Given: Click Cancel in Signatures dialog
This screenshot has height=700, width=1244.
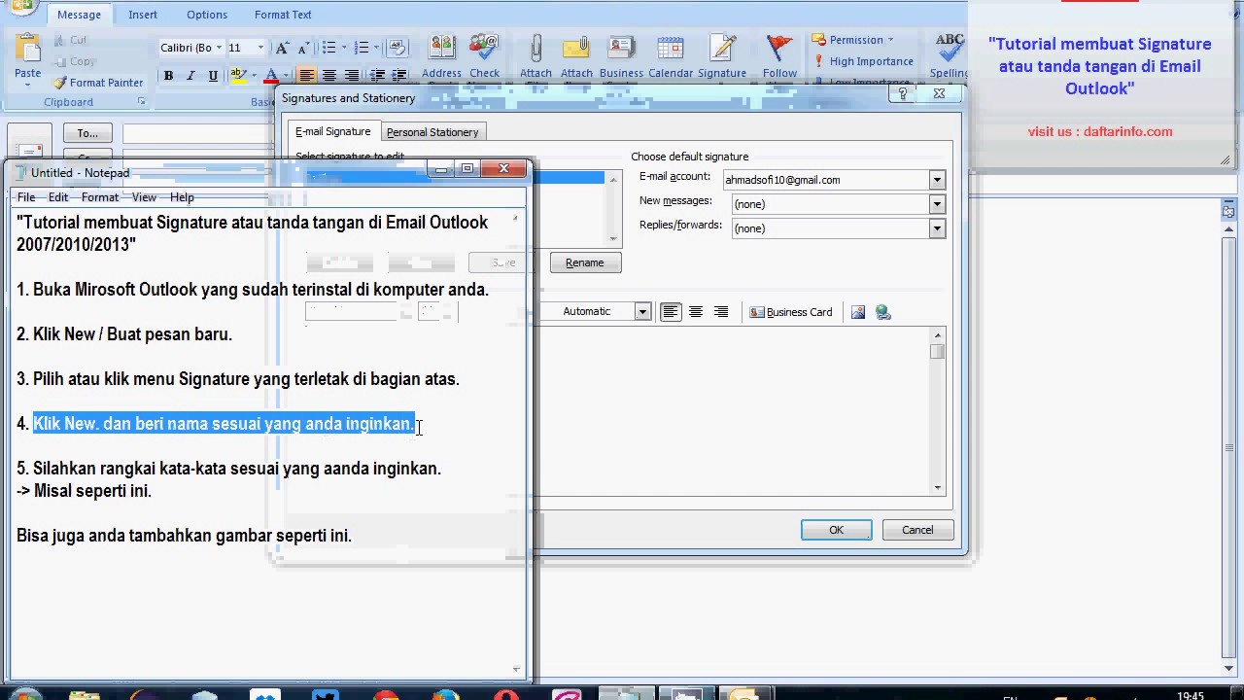Looking at the screenshot, I should click(x=917, y=530).
